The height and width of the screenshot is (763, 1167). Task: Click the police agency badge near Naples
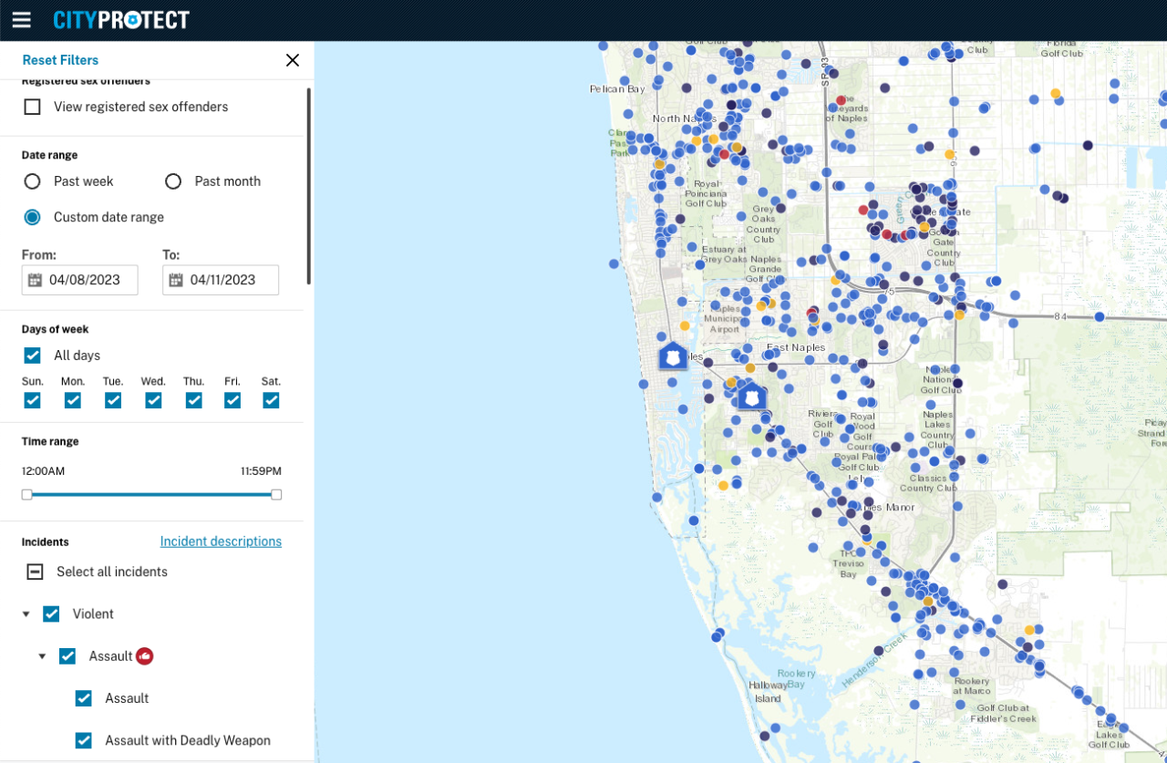[673, 356]
